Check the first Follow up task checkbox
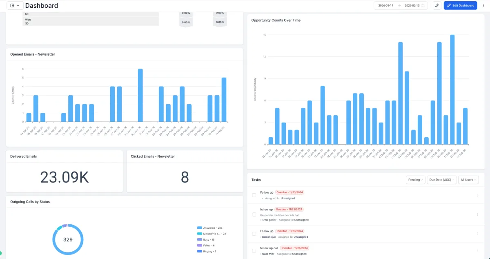The width and height of the screenshot is (490, 259). tap(254, 195)
